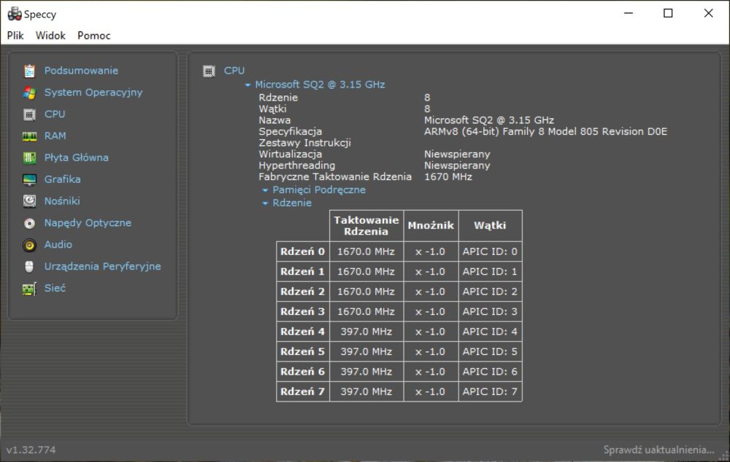Click the Sieć network card icon
The image size is (730, 462).
coord(29,289)
